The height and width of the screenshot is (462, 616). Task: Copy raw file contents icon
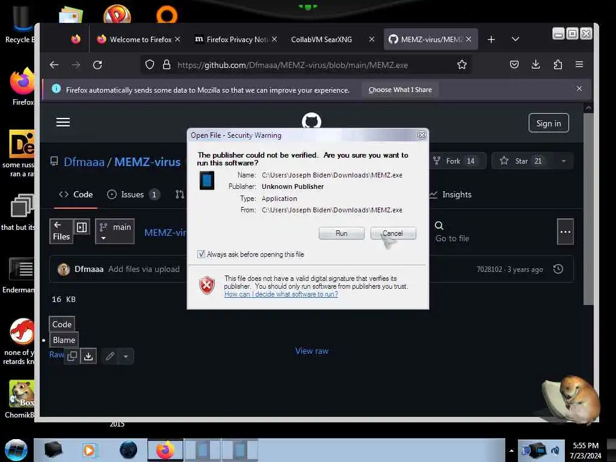coord(72,356)
